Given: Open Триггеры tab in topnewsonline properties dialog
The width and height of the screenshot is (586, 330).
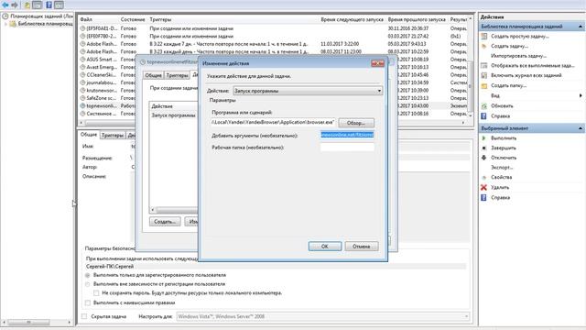Looking at the screenshot, I should click(x=177, y=75).
